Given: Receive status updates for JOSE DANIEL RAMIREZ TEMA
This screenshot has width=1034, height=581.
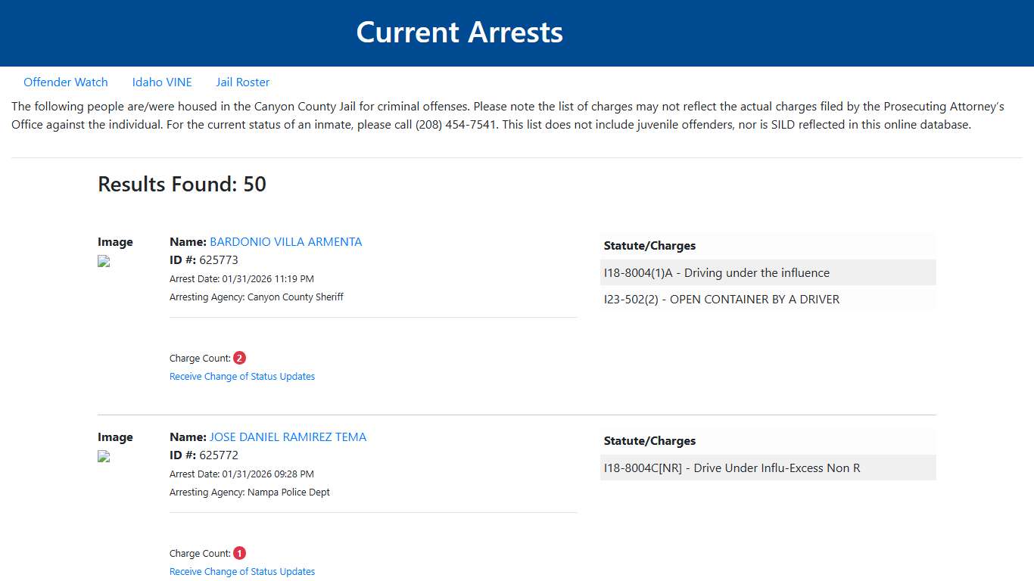Looking at the screenshot, I should [x=241, y=571].
